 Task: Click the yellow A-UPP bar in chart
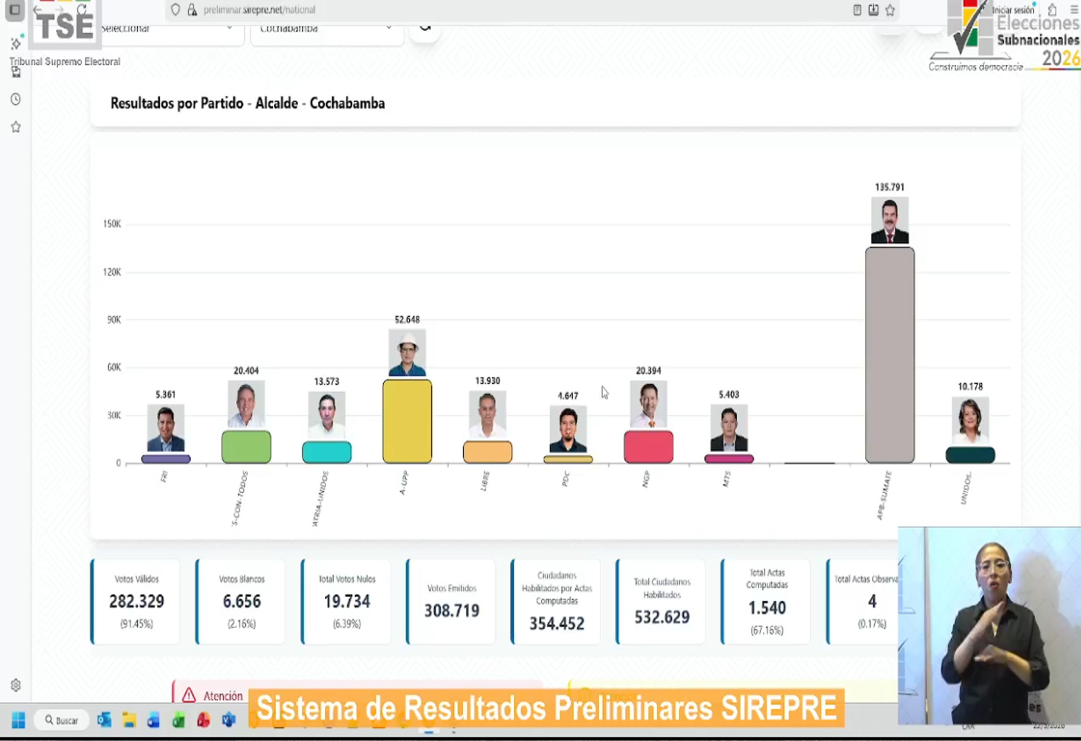coord(407,421)
